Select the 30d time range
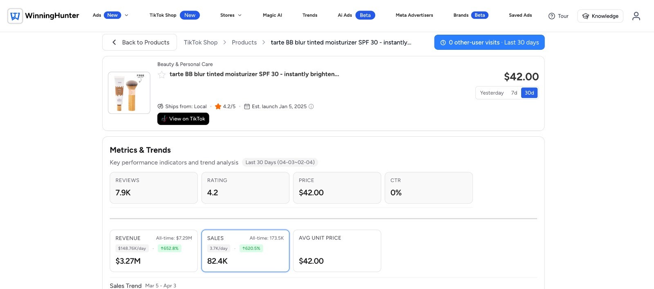Screen dimensions: 654x289 [x=529, y=93]
